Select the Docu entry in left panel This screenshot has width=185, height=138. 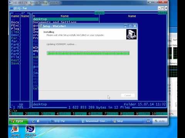pyautogui.click(x=15, y=22)
